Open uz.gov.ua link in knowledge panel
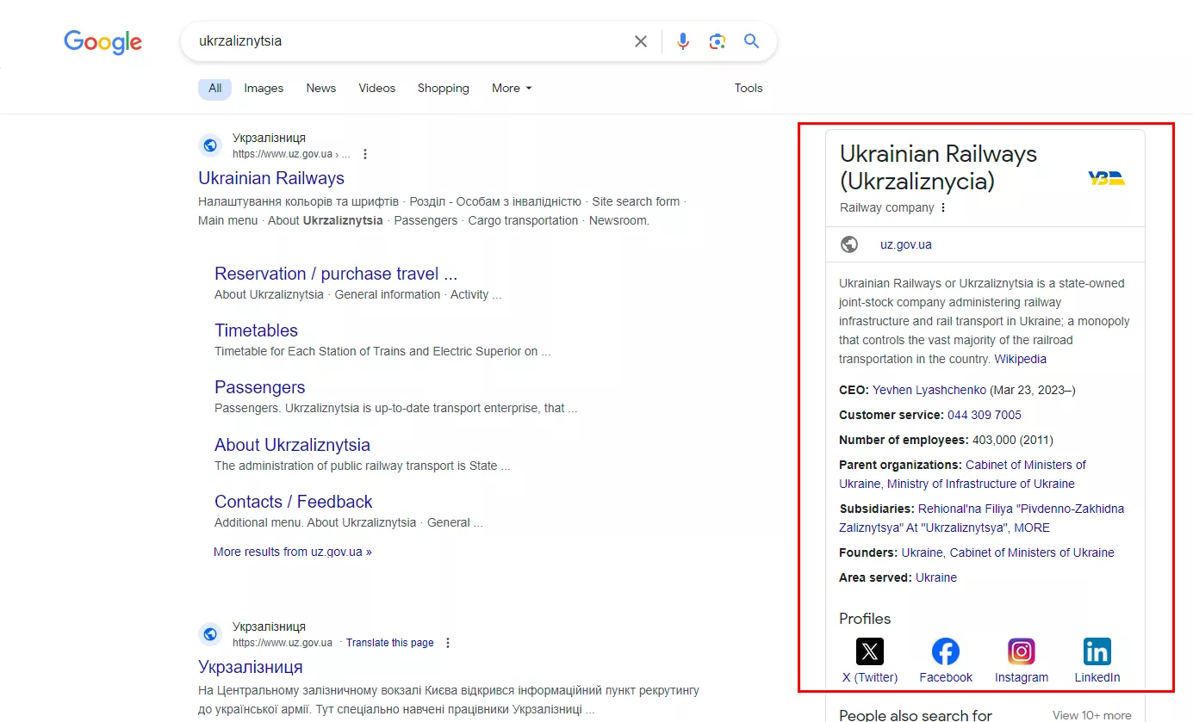This screenshot has height=722, width=1193. pos(906,244)
